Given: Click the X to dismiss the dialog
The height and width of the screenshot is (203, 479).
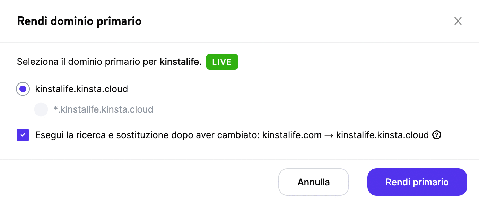Looking at the screenshot, I should pyautogui.click(x=458, y=21).
